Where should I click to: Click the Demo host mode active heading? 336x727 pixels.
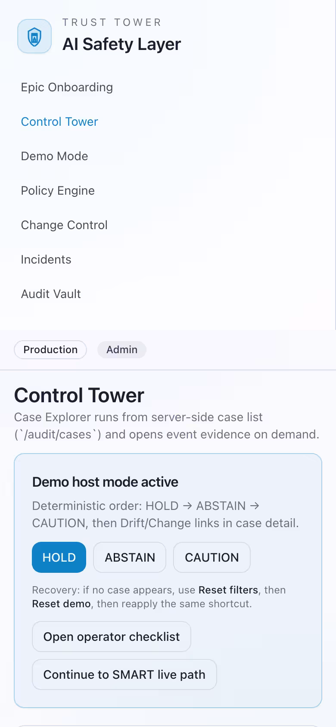105,482
